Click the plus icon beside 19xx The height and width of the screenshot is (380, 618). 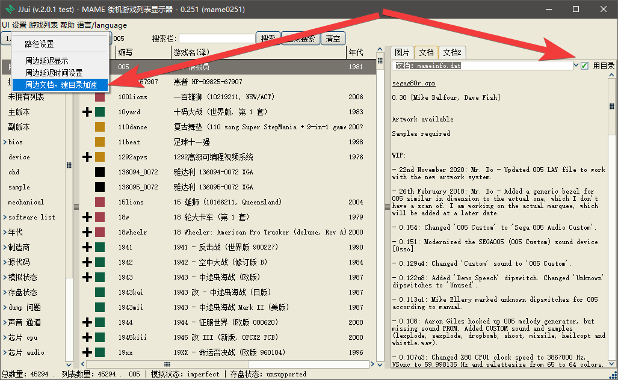coord(87,352)
